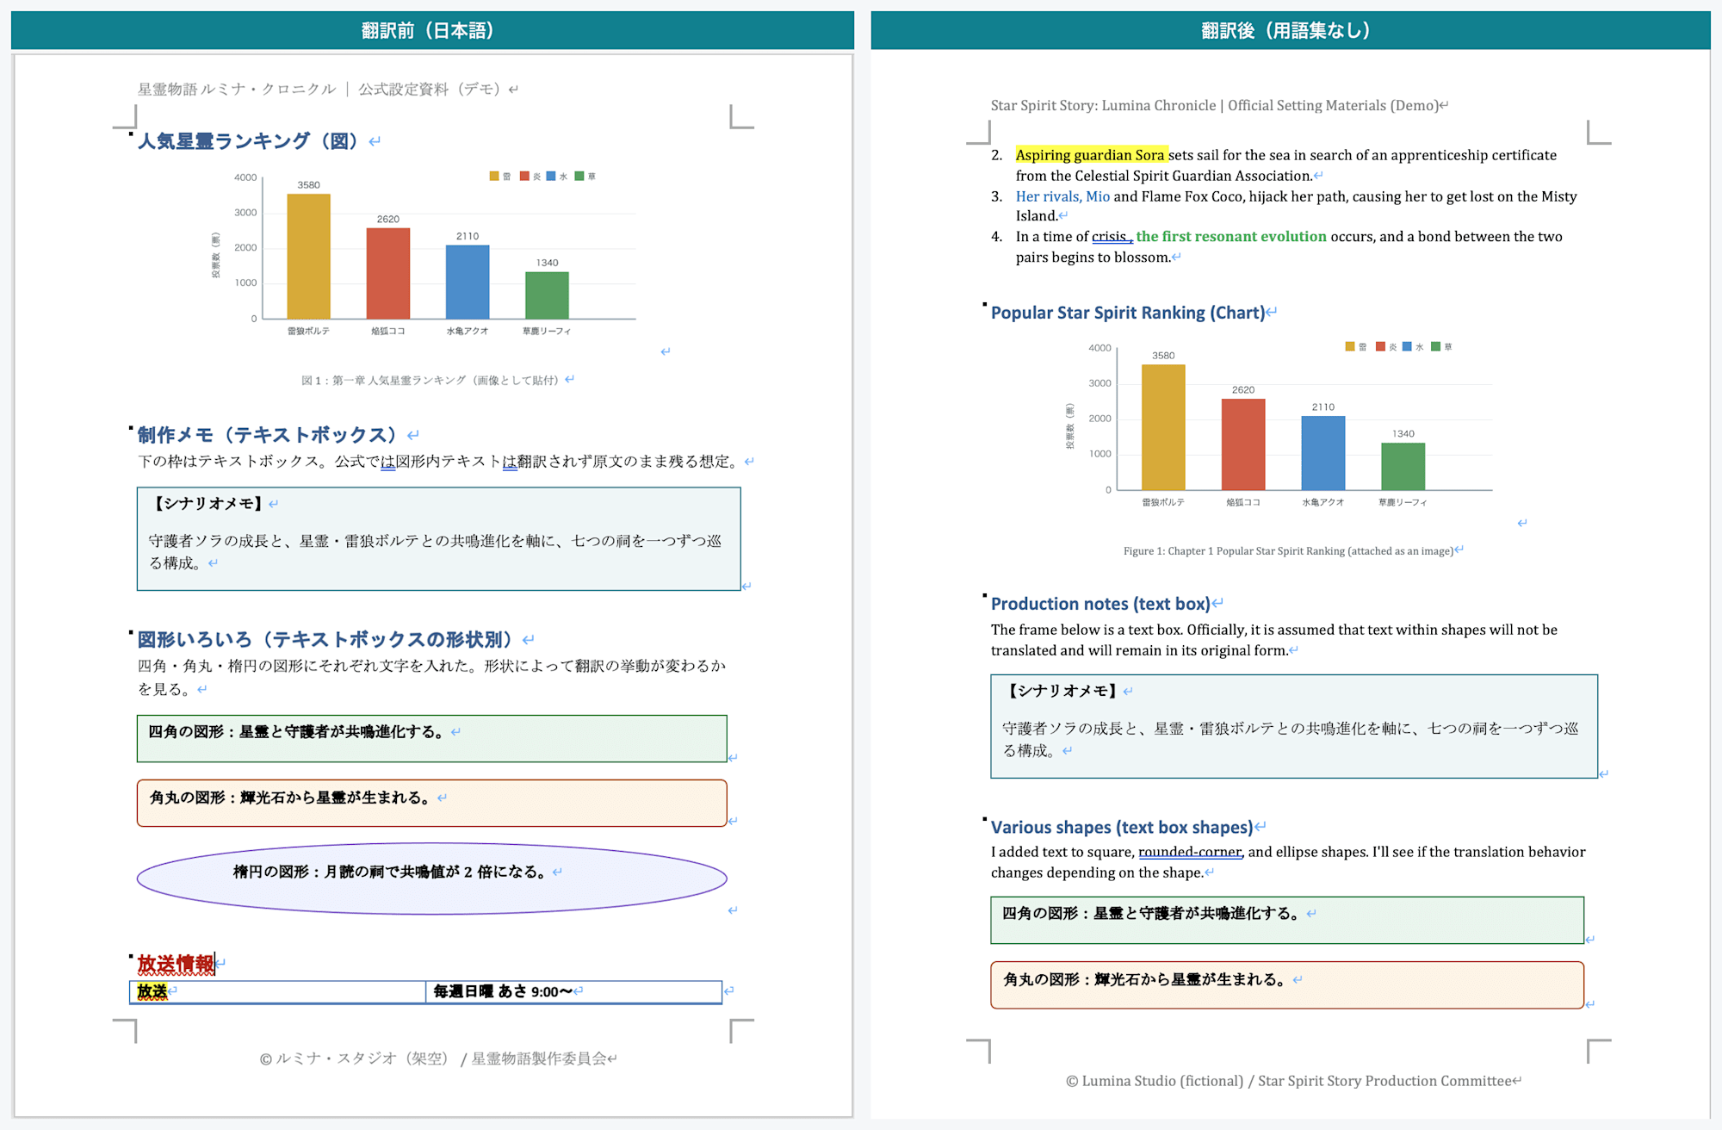Screen dimensions: 1722x1130
Task: Click the green 1340 bar in the left chart
Action: pyautogui.click(x=547, y=295)
